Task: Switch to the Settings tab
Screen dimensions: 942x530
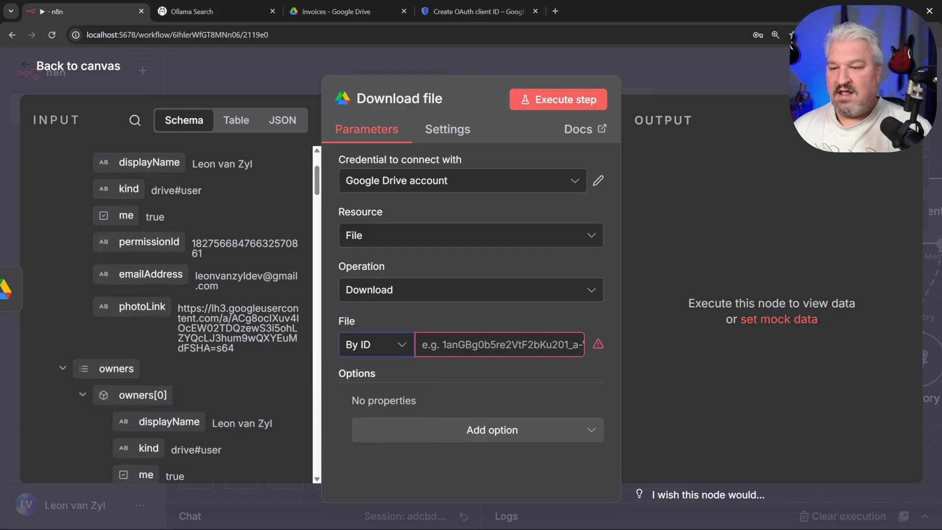Action: [x=447, y=129]
